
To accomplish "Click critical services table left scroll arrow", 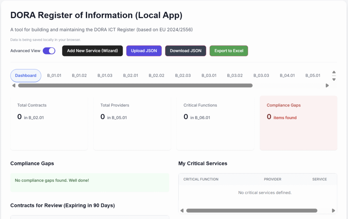I will pos(182,211).
